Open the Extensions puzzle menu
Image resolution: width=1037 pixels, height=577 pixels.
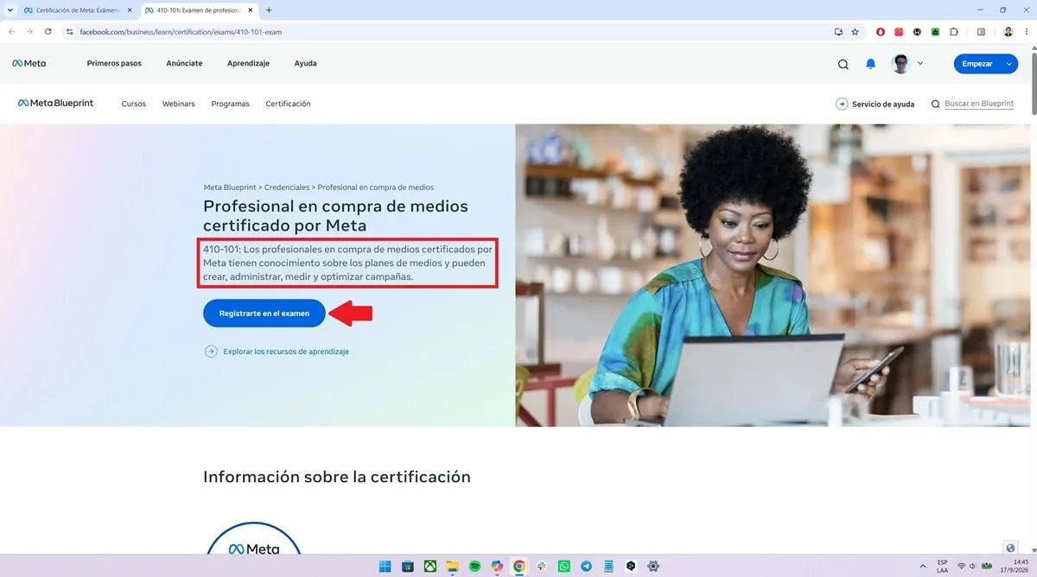tap(954, 31)
